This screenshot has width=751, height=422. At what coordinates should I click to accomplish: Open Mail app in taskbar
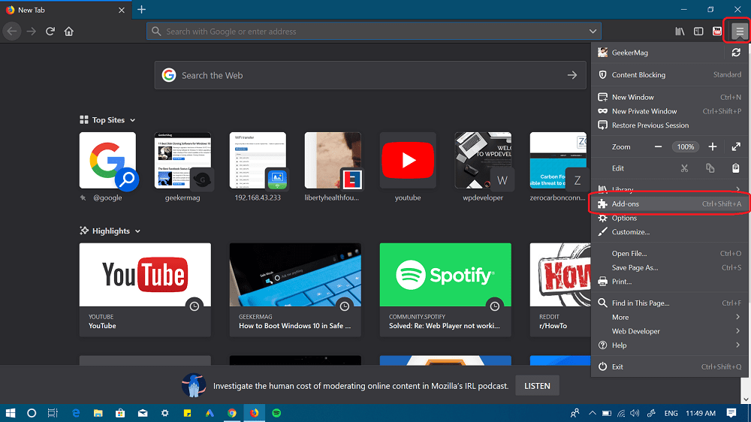coord(143,413)
